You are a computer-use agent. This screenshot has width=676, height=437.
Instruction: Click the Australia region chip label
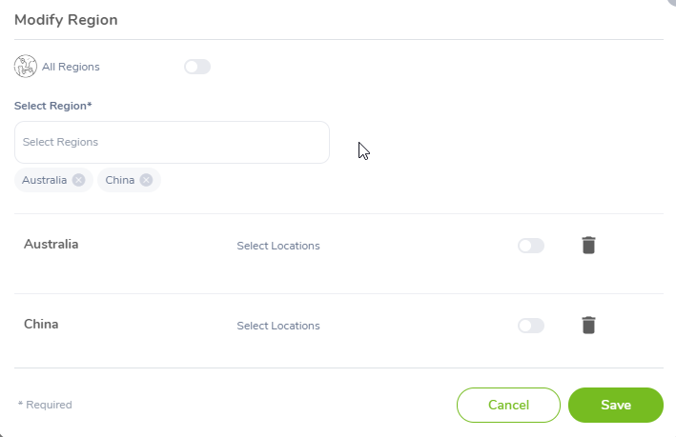45,180
